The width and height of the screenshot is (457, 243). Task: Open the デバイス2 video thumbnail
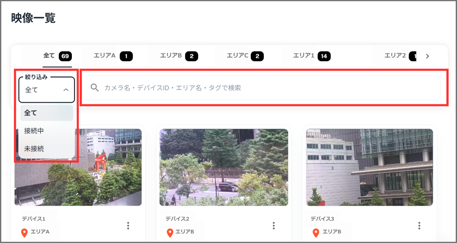(x=224, y=168)
